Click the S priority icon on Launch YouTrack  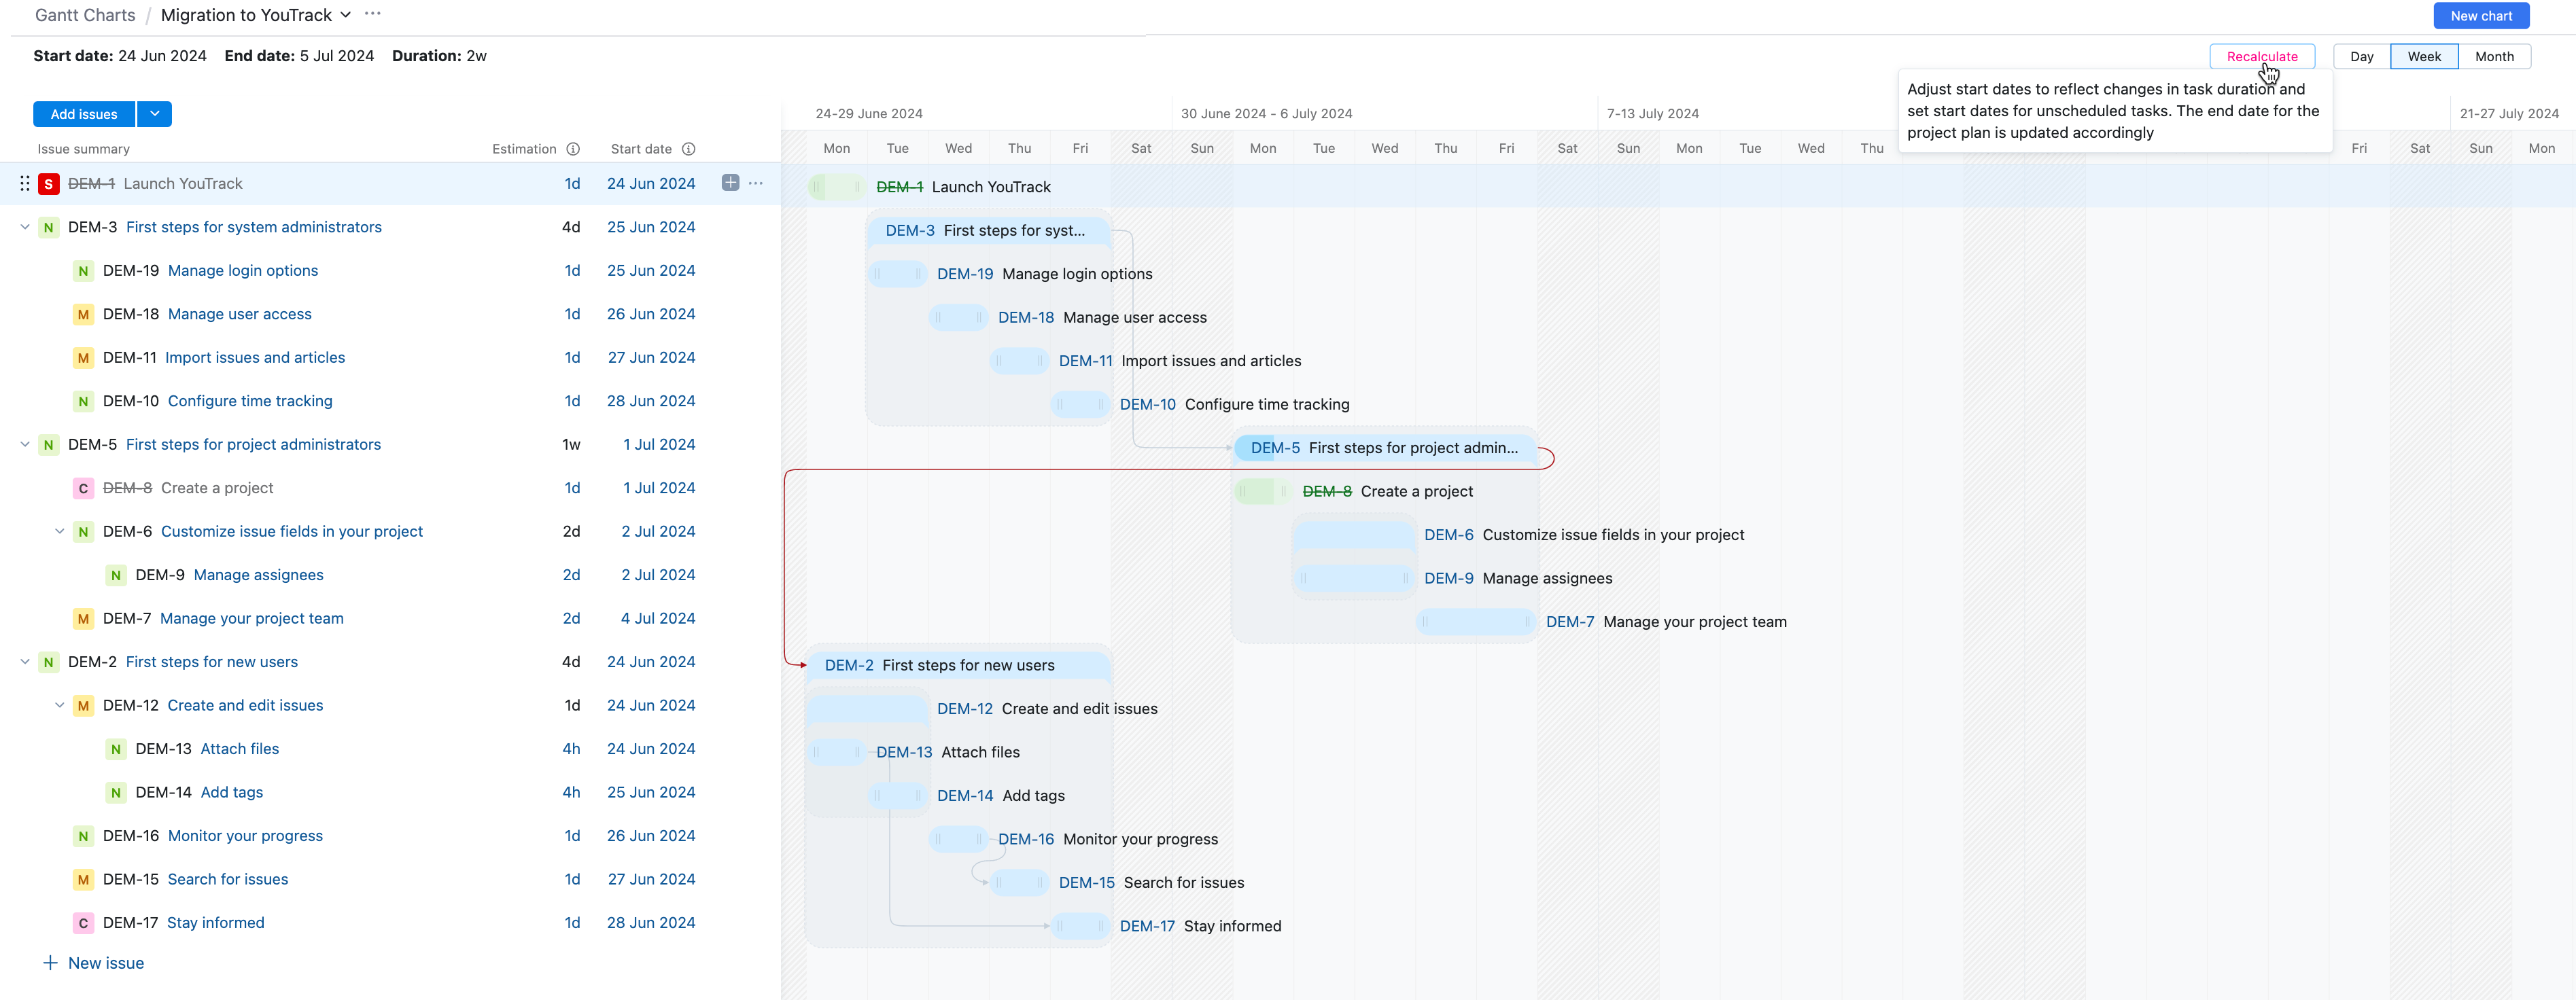click(x=48, y=183)
